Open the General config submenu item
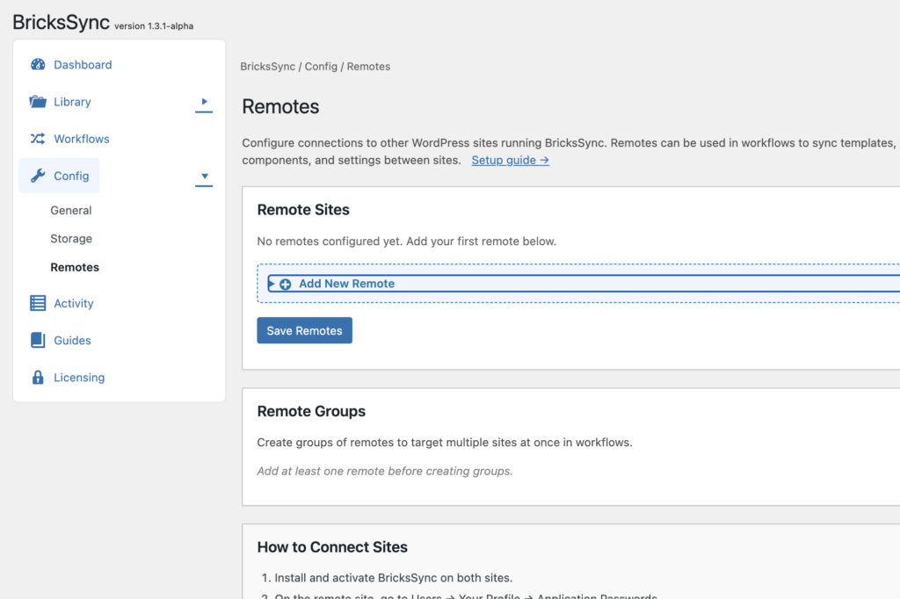The image size is (900, 599). tap(71, 211)
